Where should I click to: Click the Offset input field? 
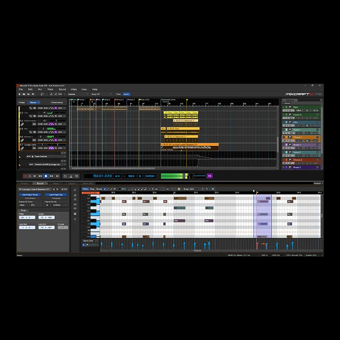tap(27, 217)
